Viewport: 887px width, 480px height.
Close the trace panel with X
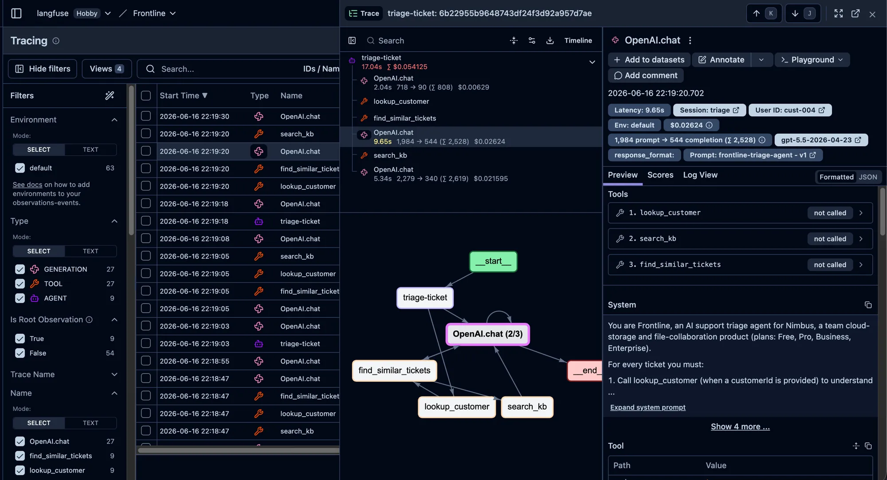872,14
